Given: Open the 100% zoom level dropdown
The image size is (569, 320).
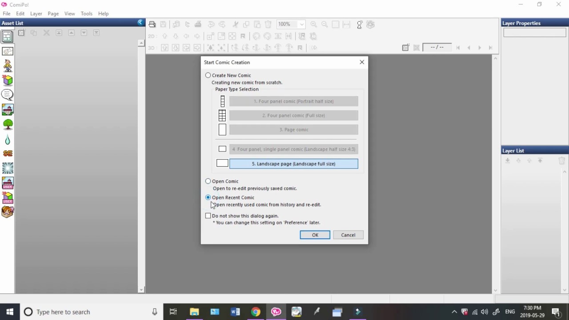Looking at the screenshot, I should [x=301, y=24].
